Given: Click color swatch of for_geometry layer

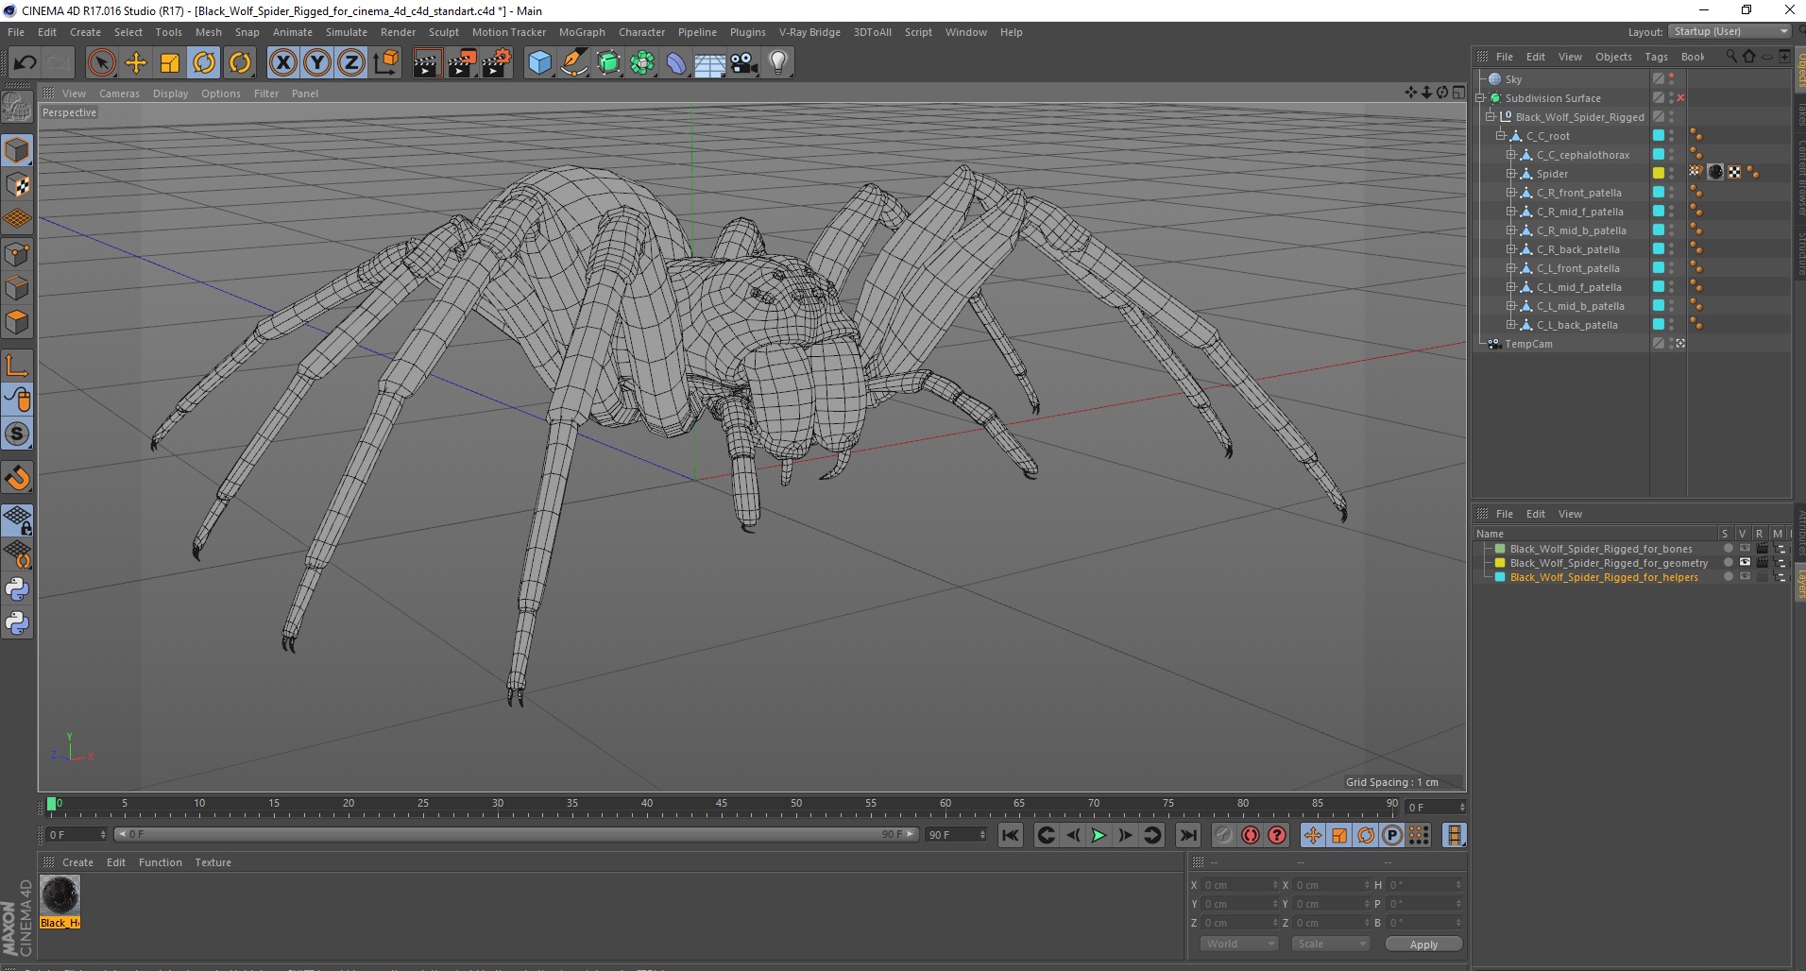Looking at the screenshot, I should point(1499,563).
